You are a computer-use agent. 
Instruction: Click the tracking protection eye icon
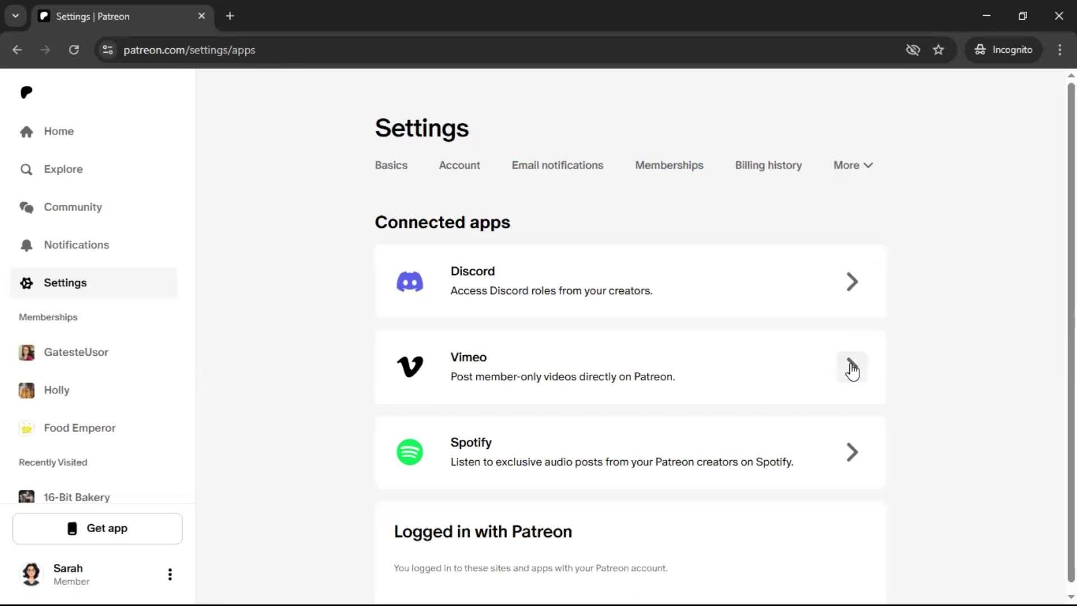click(913, 50)
